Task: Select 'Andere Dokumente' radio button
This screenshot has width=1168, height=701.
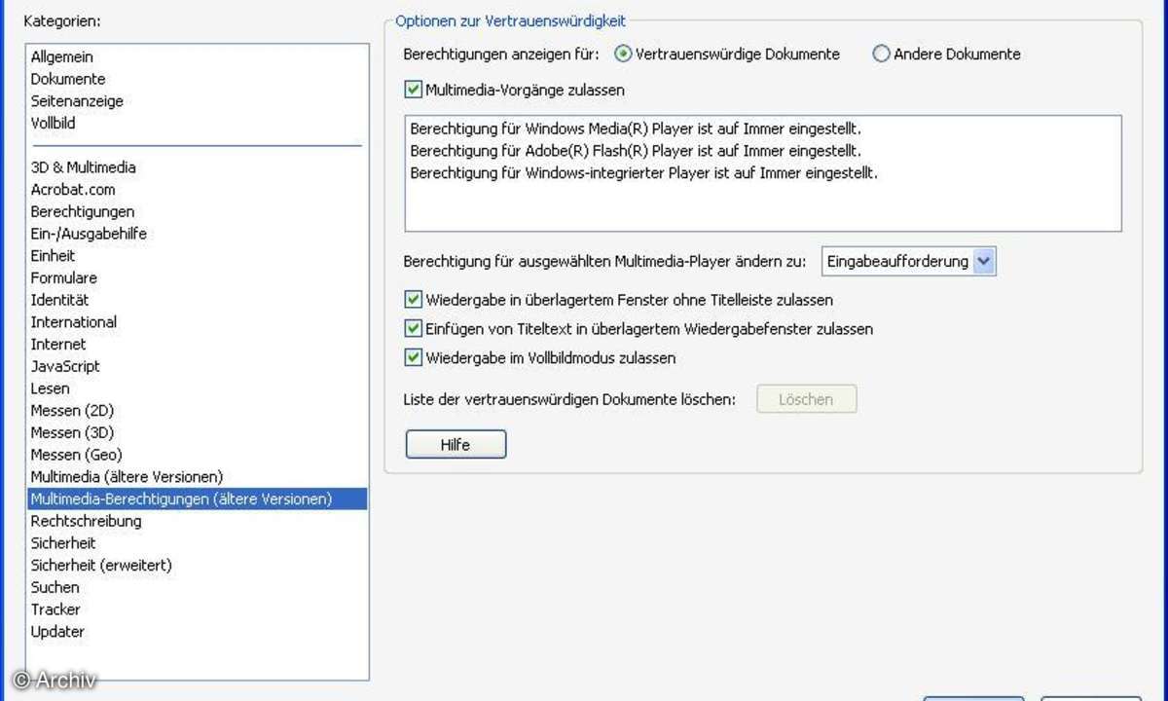Action: [x=881, y=55]
